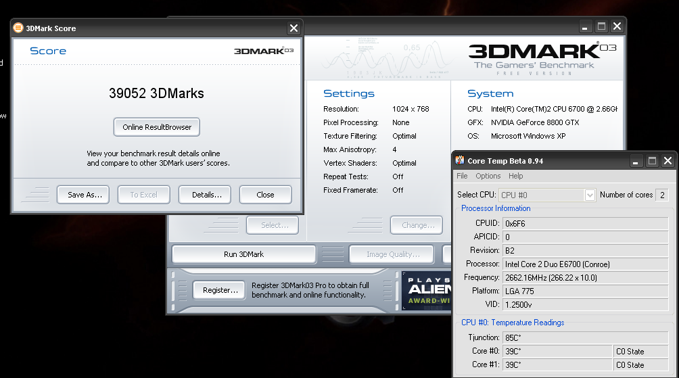The height and width of the screenshot is (378, 679).
Task: Maximize the Core Temp window
Action: pos(652,161)
